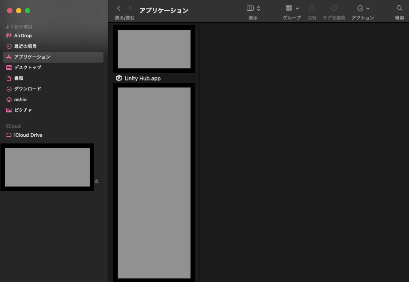Click the download arrow icon beside ダウンロード

click(9, 89)
